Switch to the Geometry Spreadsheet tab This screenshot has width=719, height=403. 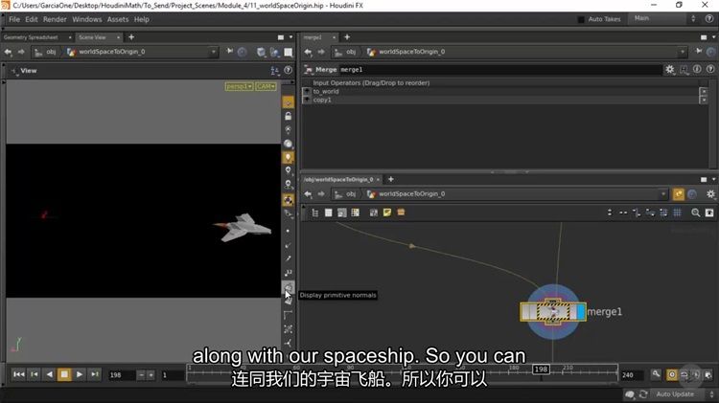(31, 37)
